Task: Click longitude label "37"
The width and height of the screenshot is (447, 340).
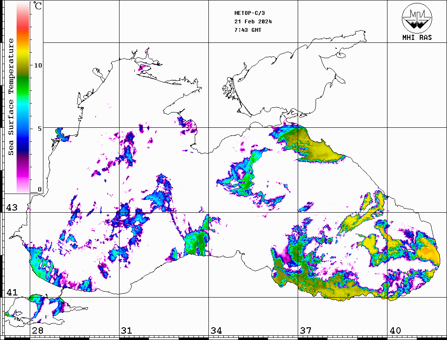Action: [x=306, y=331]
